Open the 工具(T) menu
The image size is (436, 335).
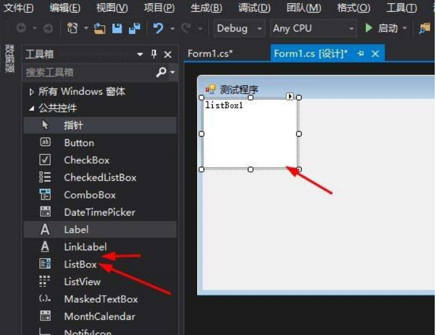click(402, 8)
